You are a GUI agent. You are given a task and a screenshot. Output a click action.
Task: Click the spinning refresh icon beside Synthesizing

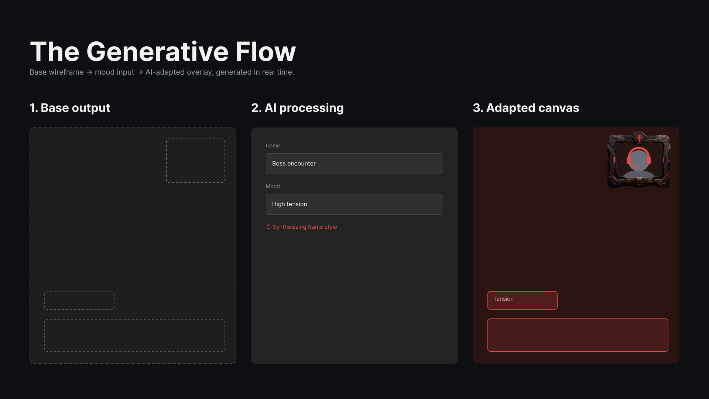268,227
